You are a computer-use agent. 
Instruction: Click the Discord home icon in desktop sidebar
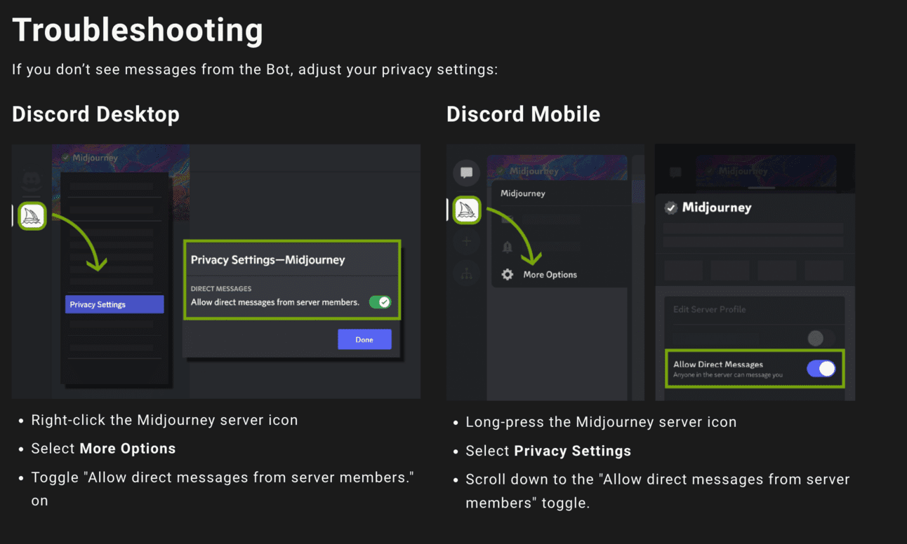coord(32,181)
